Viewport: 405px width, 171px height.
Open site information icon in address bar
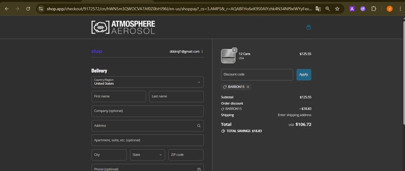[41, 9]
